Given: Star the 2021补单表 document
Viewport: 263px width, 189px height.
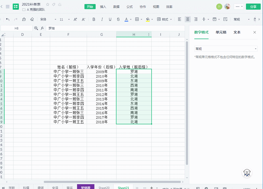Looking at the screenshot, I should click(x=48, y=5).
